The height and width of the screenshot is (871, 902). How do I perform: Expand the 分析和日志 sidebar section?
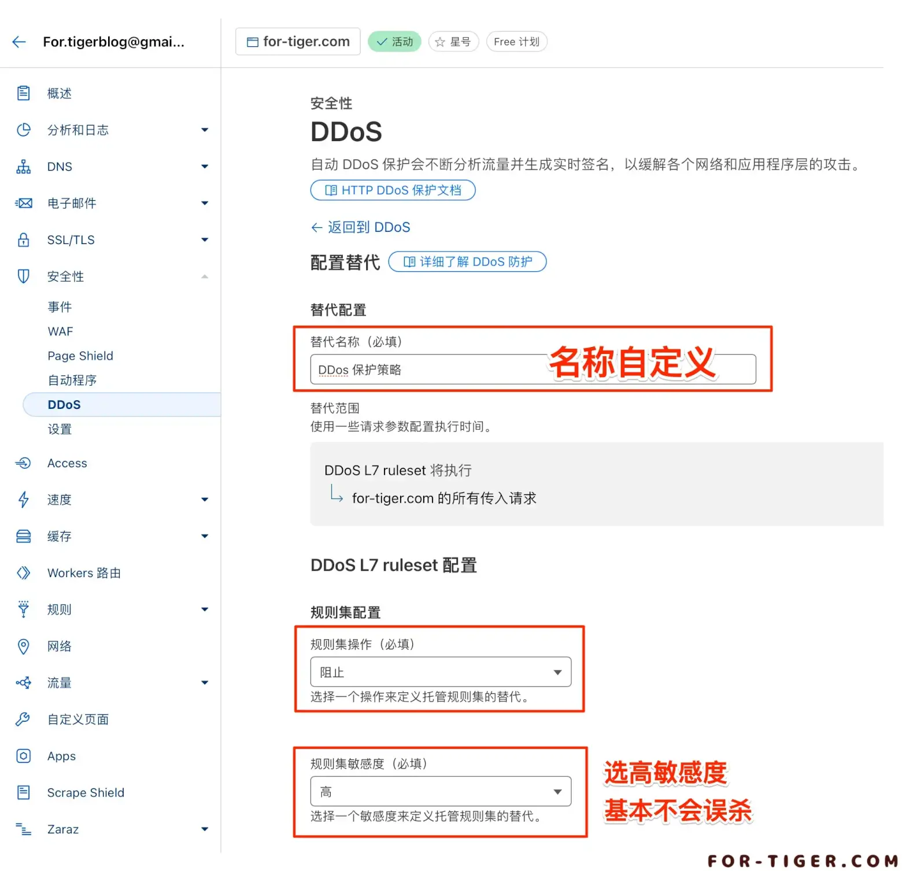coord(204,130)
